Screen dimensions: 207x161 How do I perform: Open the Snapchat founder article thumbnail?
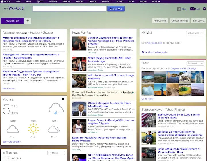pyautogui.click(x=149, y=137)
